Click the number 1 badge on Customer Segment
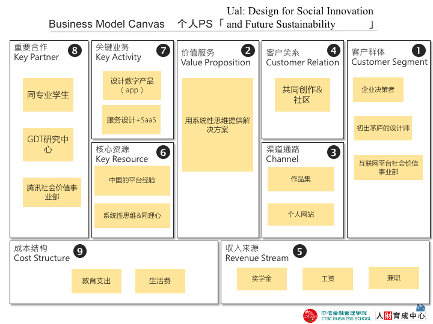The image size is (433, 324). 419,50
